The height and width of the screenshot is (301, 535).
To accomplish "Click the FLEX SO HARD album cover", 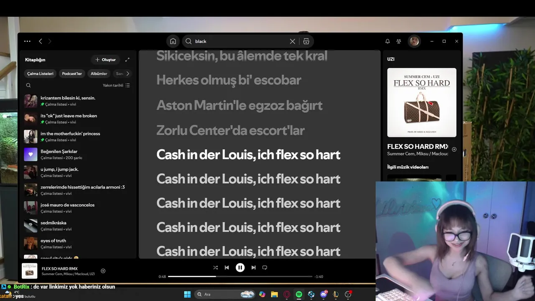I will [x=422, y=102].
